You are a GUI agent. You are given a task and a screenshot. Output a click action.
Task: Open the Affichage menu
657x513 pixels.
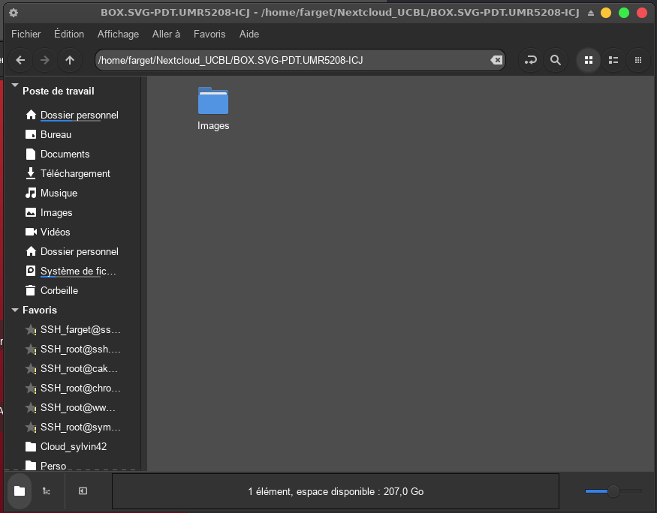pyautogui.click(x=118, y=34)
